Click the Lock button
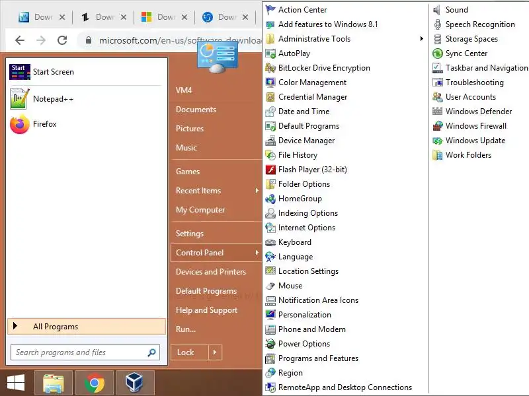The width and height of the screenshot is (529, 396). point(190,352)
